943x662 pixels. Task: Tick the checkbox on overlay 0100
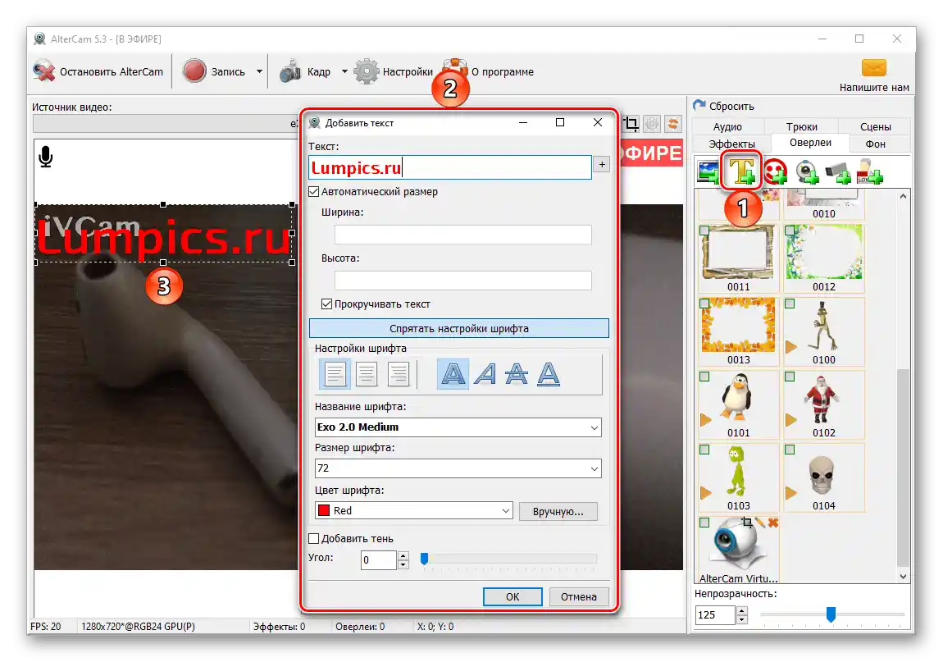point(790,304)
